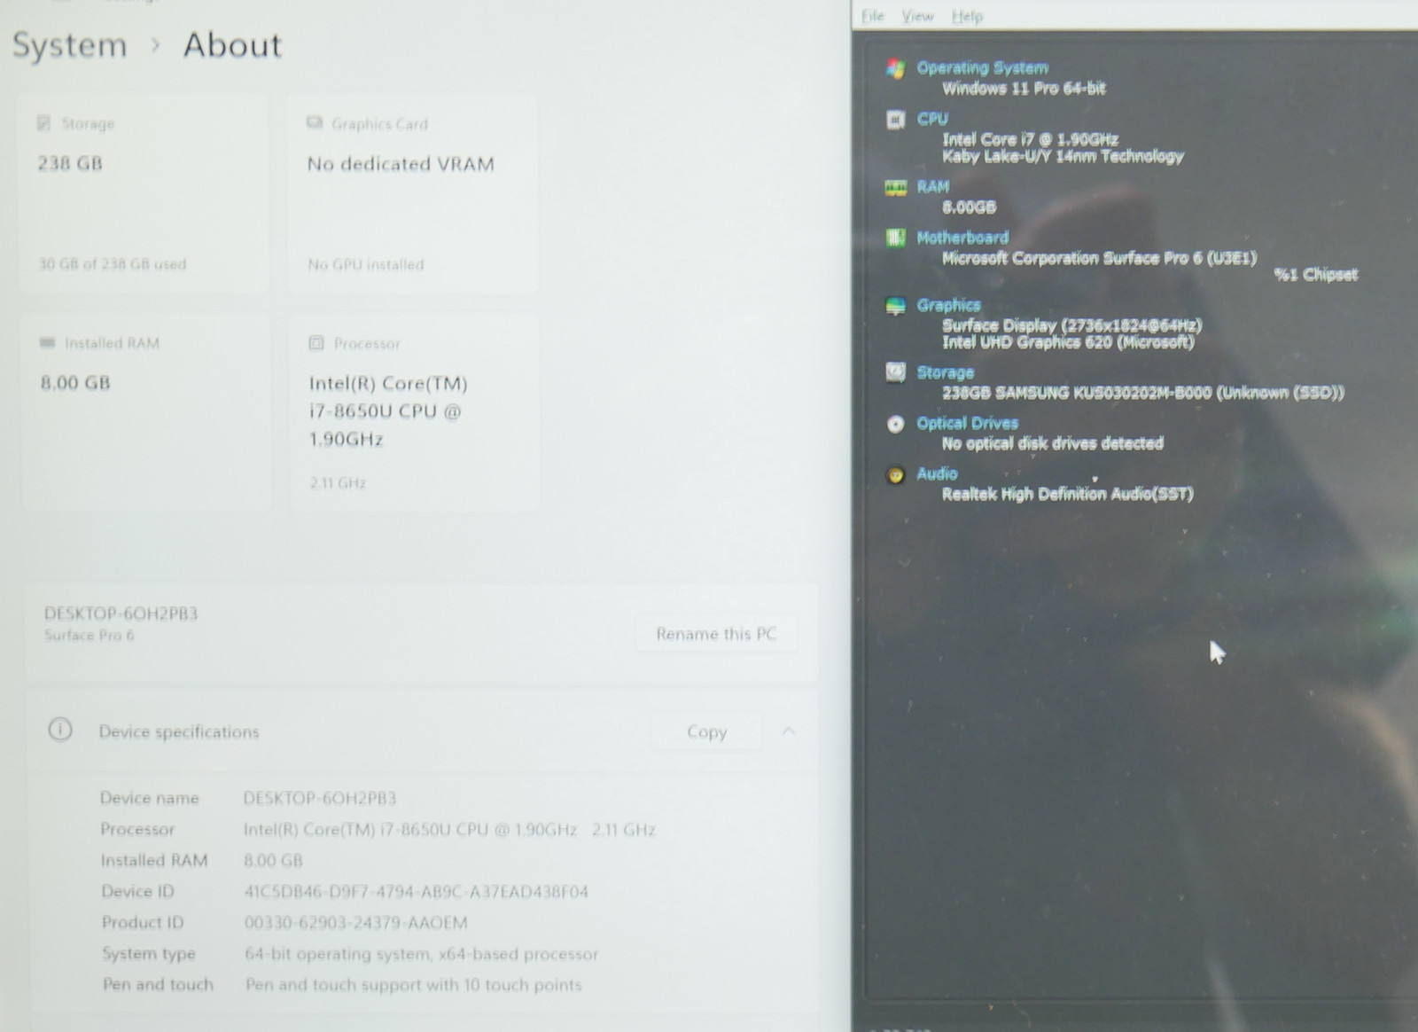Select the Pen and touch support text
The width and height of the screenshot is (1418, 1032).
pyautogui.click(x=413, y=985)
